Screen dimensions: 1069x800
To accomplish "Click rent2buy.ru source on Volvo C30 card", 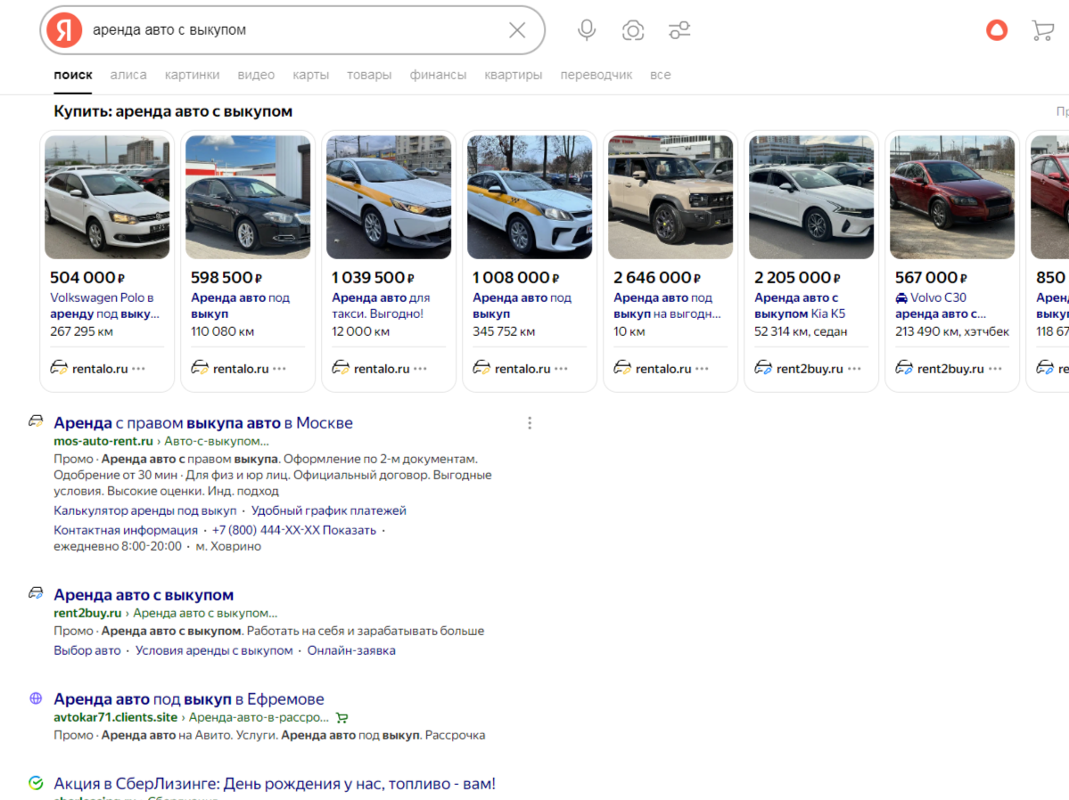I will coord(950,369).
